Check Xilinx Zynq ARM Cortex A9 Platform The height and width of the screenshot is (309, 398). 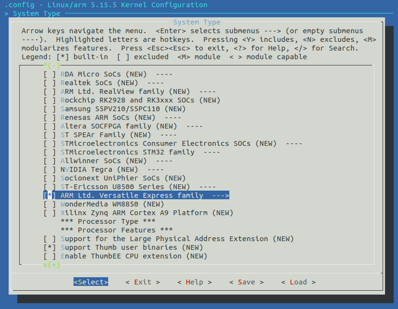pos(50,213)
